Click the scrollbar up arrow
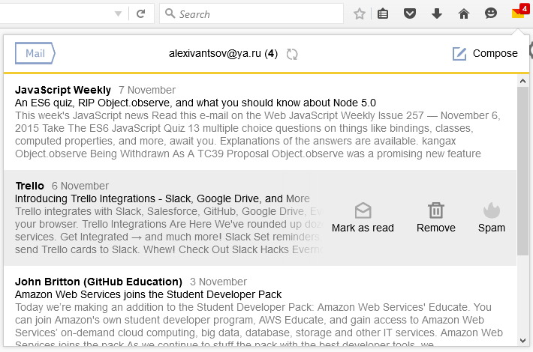The height and width of the screenshot is (352, 533). coord(522,81)
